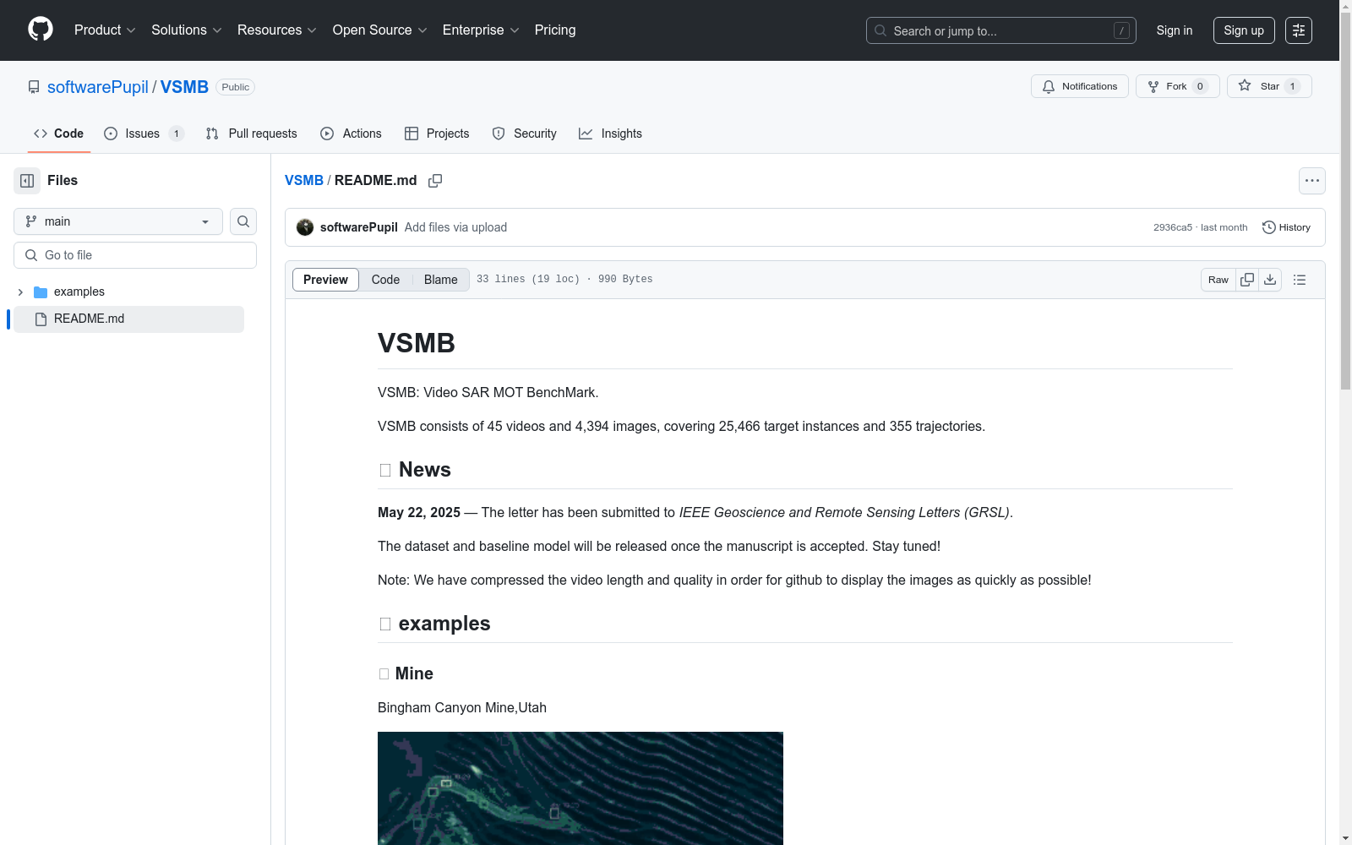
Task: Click the softwarePupil avatar image
Action: (305, 227)
